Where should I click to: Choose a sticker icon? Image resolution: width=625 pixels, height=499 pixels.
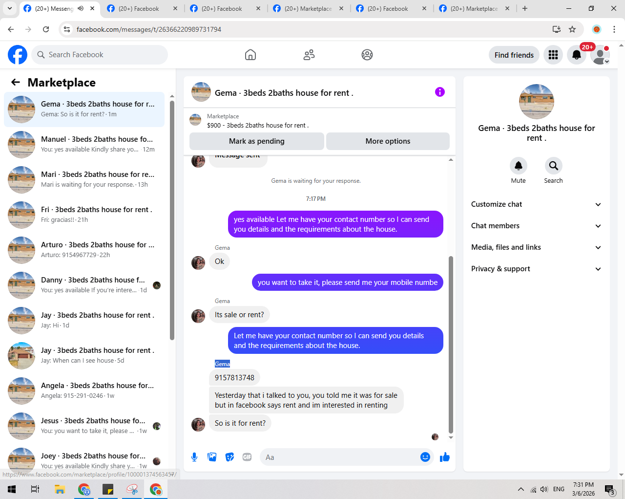(x=229, y=457)
